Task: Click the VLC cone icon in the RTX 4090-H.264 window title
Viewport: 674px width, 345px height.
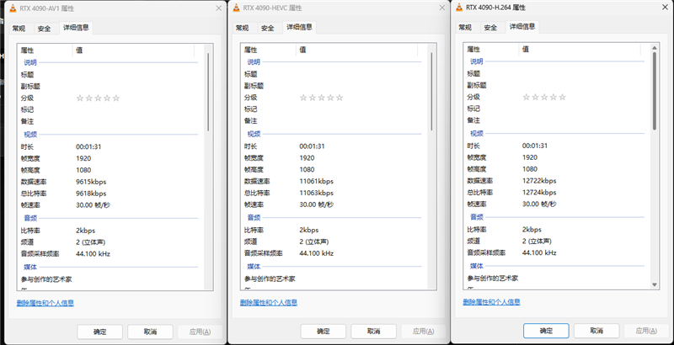Action: pos(459,8)
